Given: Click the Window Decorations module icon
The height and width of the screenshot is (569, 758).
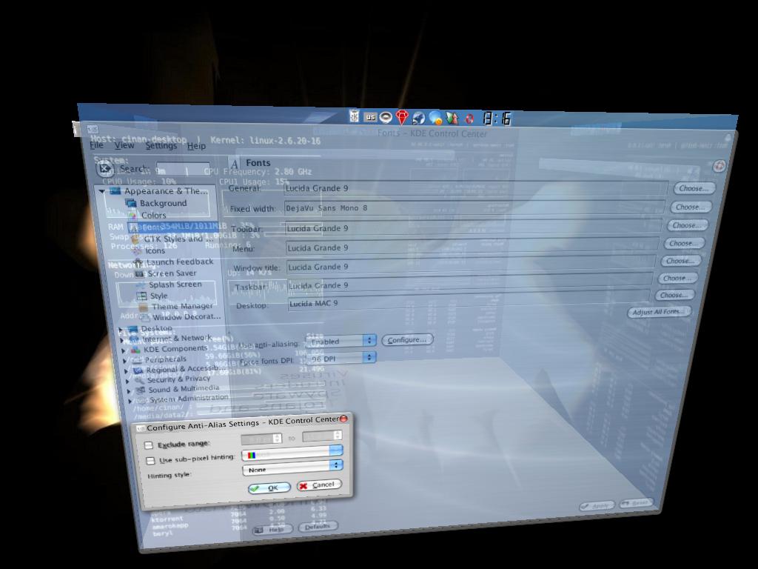Looking at the screenshot, I should tap(144, 317).
